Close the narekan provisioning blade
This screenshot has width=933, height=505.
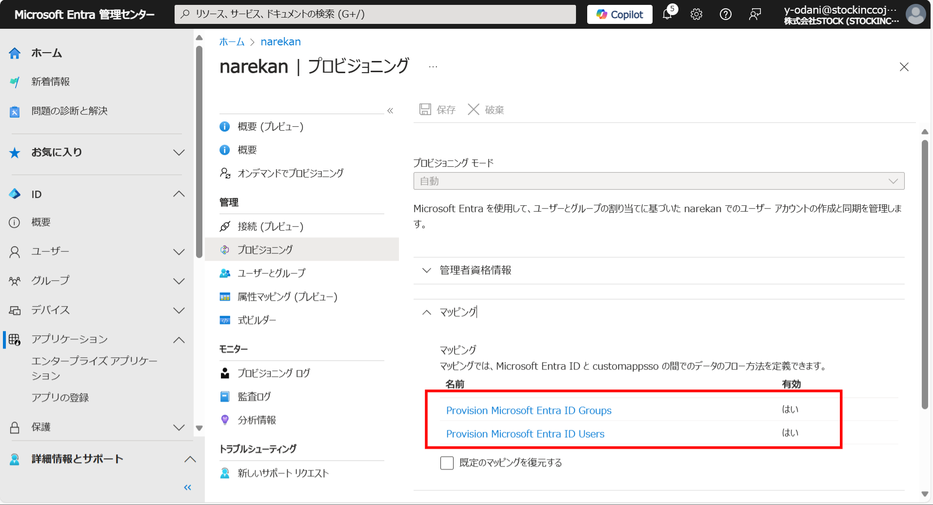tap(904, 67)
